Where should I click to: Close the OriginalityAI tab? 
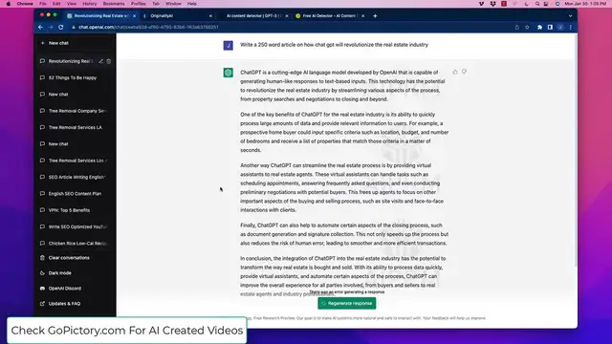[210, 16]
